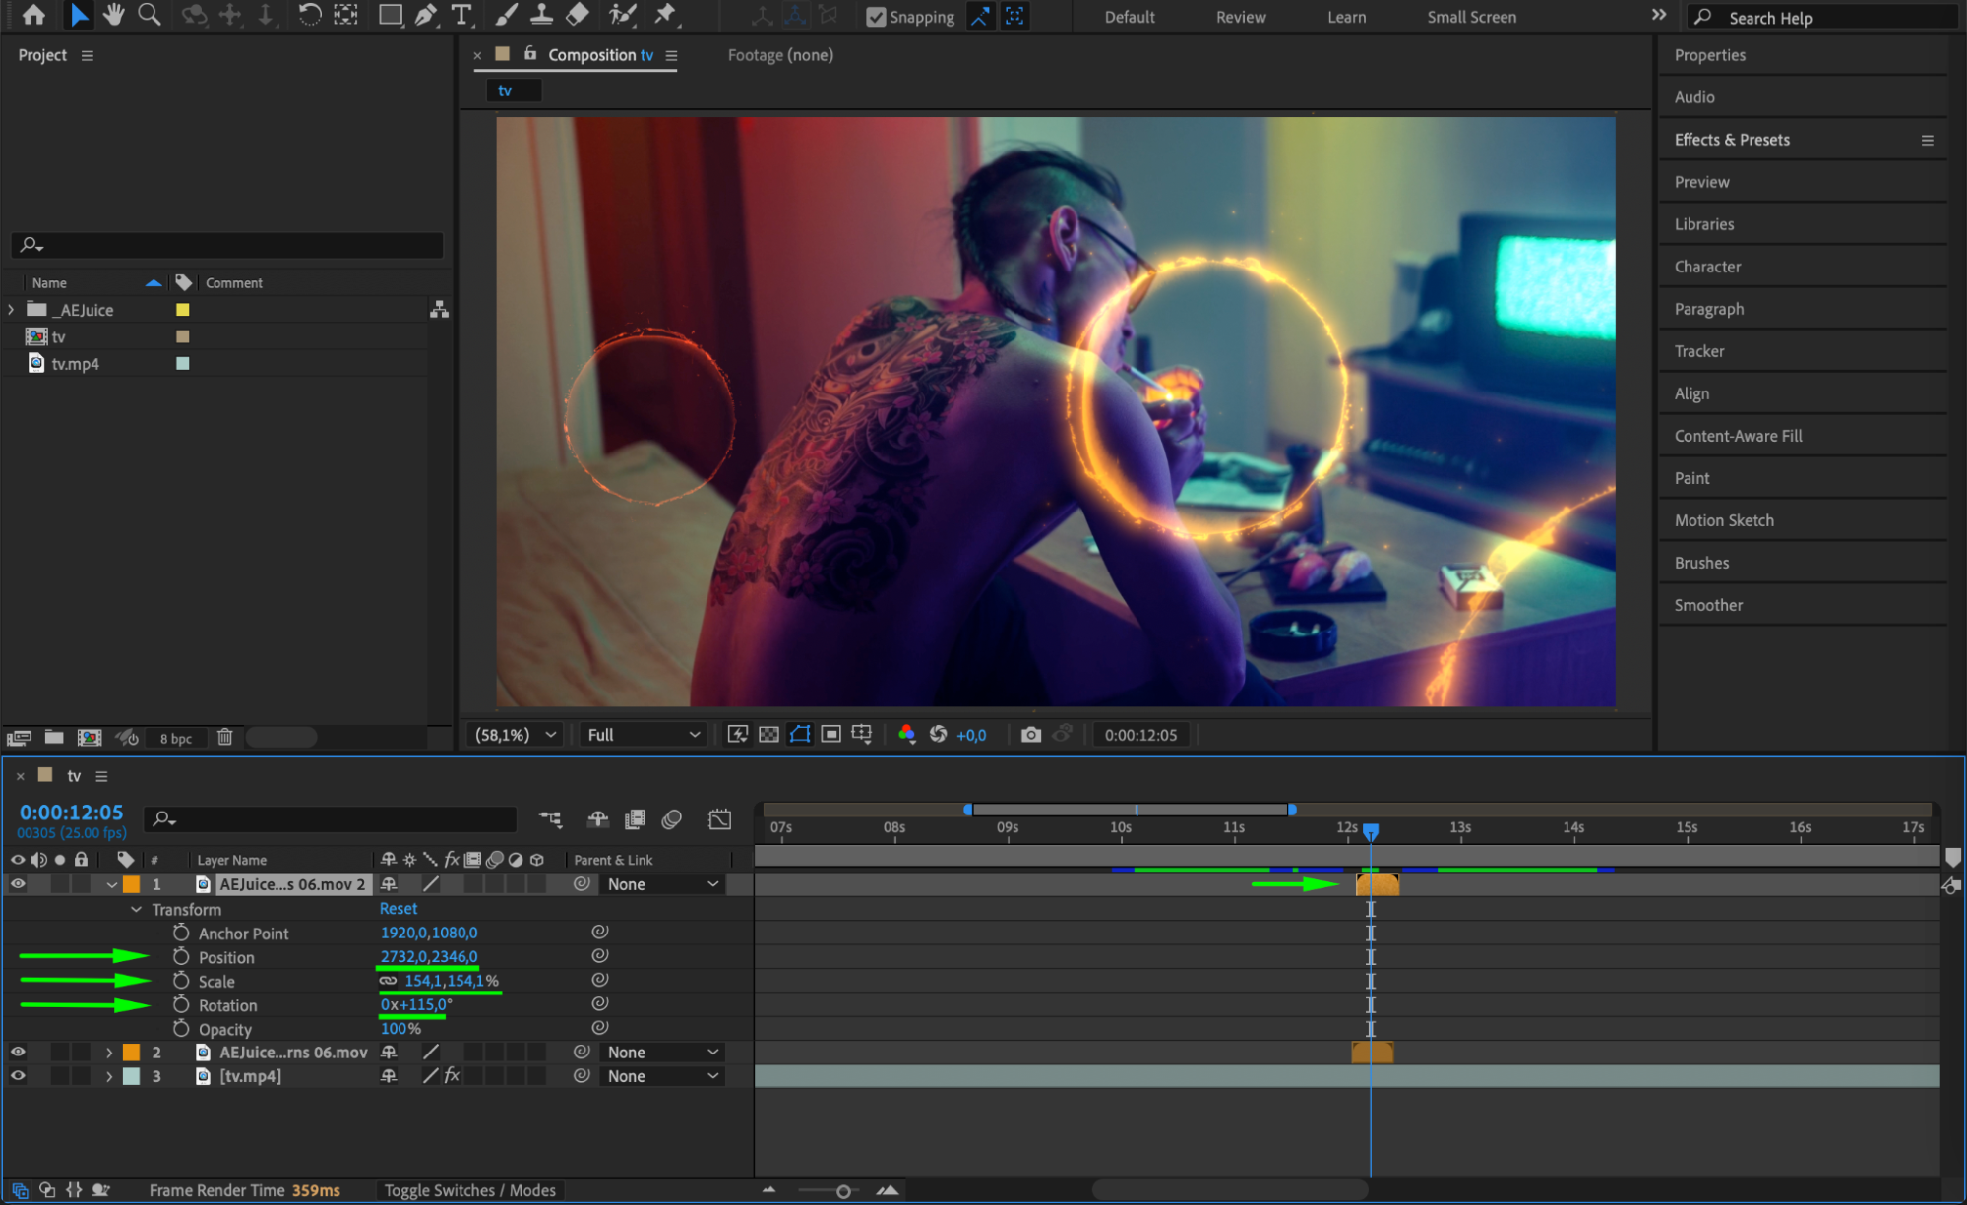Select the Zoom tool in toolbar
The width and height of the screenshot is (1967, 1205).
(x=149, y=15)
